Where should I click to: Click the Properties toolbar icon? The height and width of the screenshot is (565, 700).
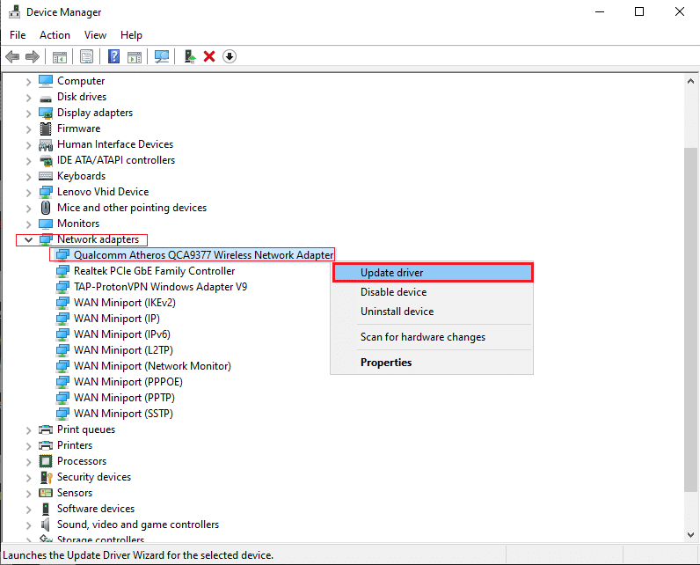click(87, 56)
